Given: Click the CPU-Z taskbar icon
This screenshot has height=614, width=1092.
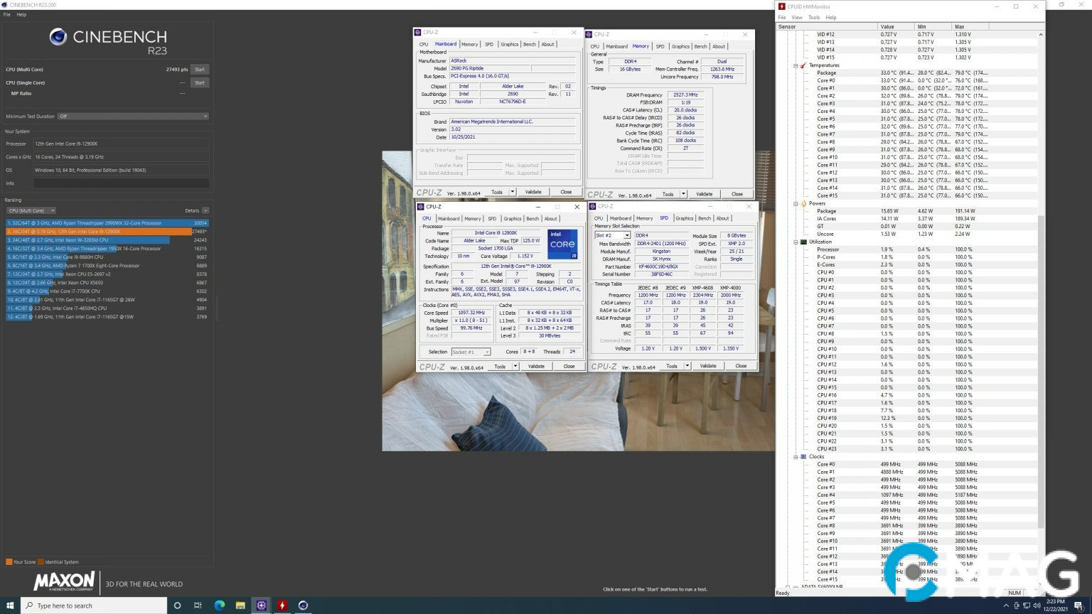Looking at the screenshot, I should pos(262,605).
